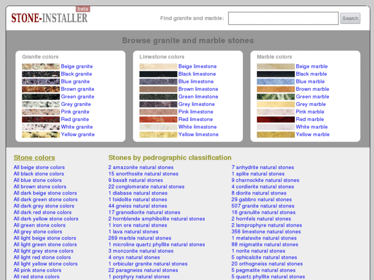Open the Grey marble link
The height and width of the screenshot is (280, 374).
click(x=311, y=104)
